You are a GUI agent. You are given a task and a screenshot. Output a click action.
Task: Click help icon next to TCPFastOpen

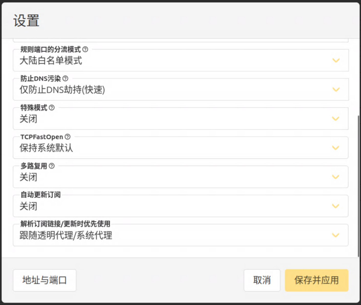(x=68, y=137)
